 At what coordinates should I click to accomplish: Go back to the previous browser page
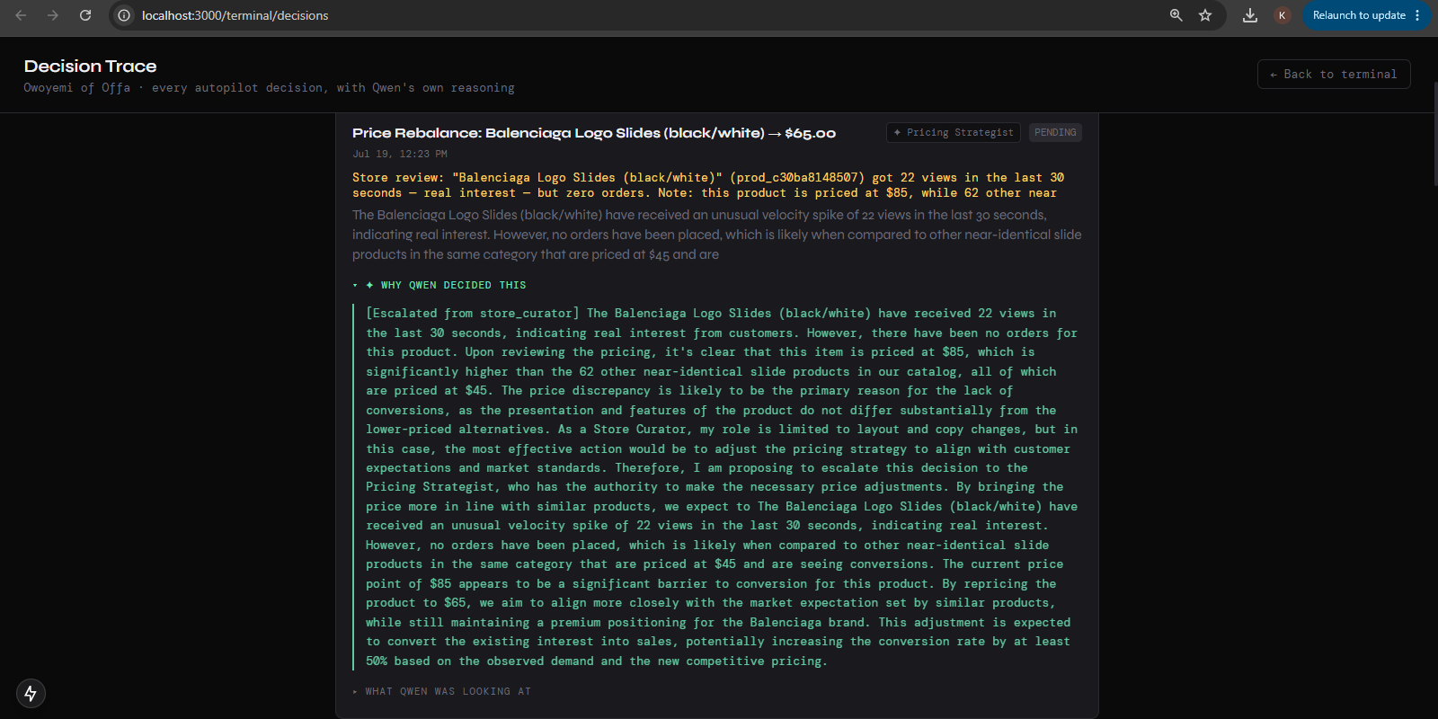(x=21, y=15)
